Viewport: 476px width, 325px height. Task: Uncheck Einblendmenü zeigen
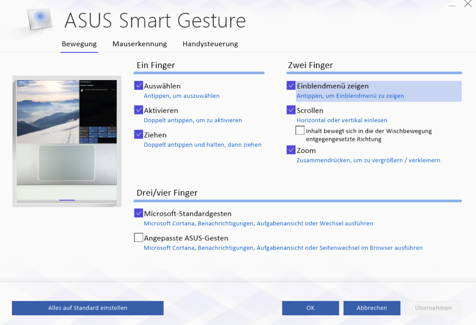pos(291,85)
